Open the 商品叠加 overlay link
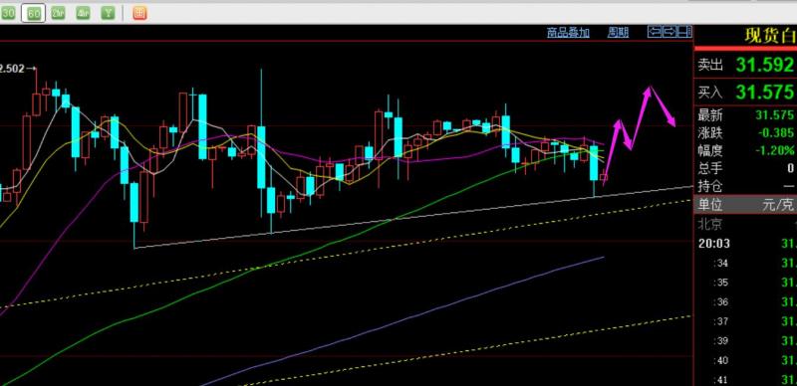 (x=568, y=33)
